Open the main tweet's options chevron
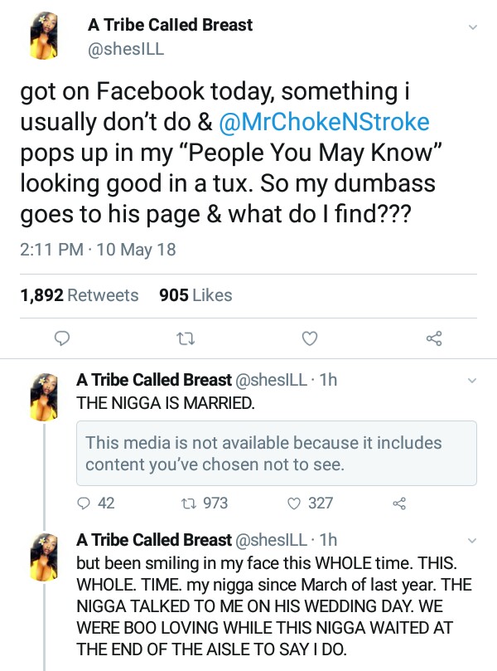Screen dimensions: 497x671 [x=473, y=27]
